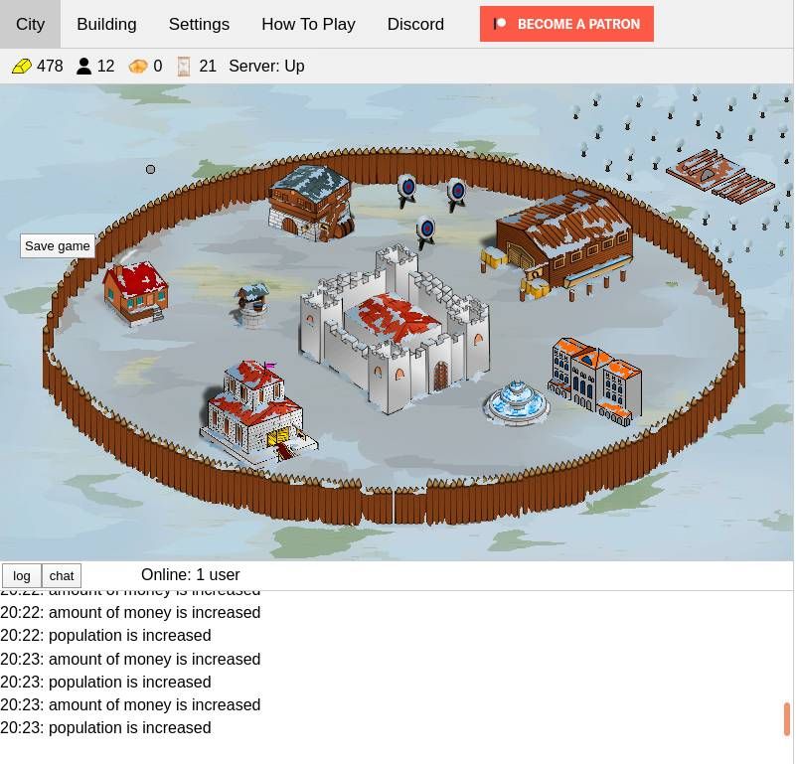This screenshot has height=764, width=796.
Task: Switch to the chat tab
Action: (62, 575)
